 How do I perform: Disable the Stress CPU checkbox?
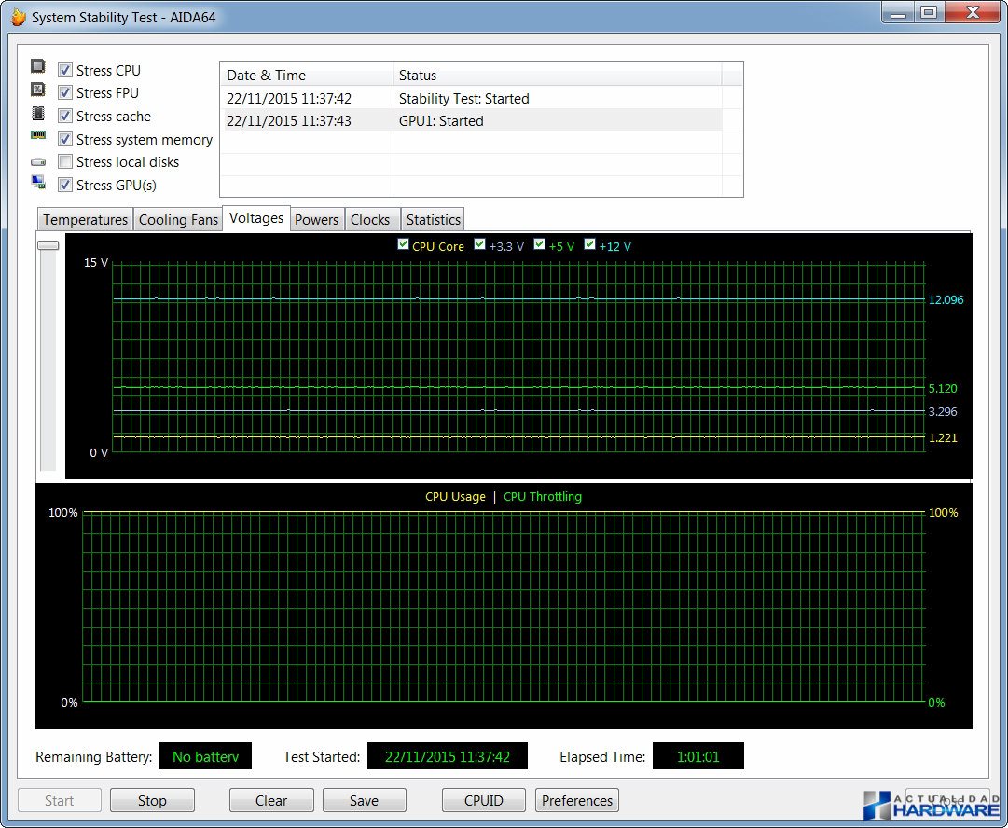pyautogui.click(x=65, y=69)
